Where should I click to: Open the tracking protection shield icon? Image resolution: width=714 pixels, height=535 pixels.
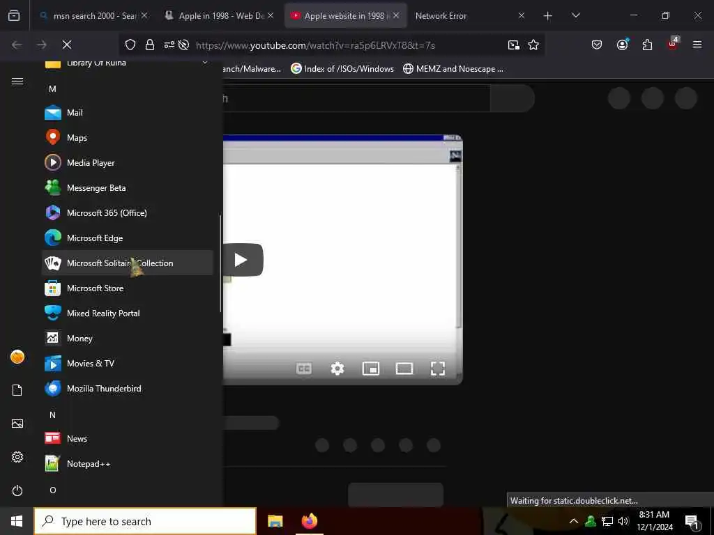pos(130,45)
